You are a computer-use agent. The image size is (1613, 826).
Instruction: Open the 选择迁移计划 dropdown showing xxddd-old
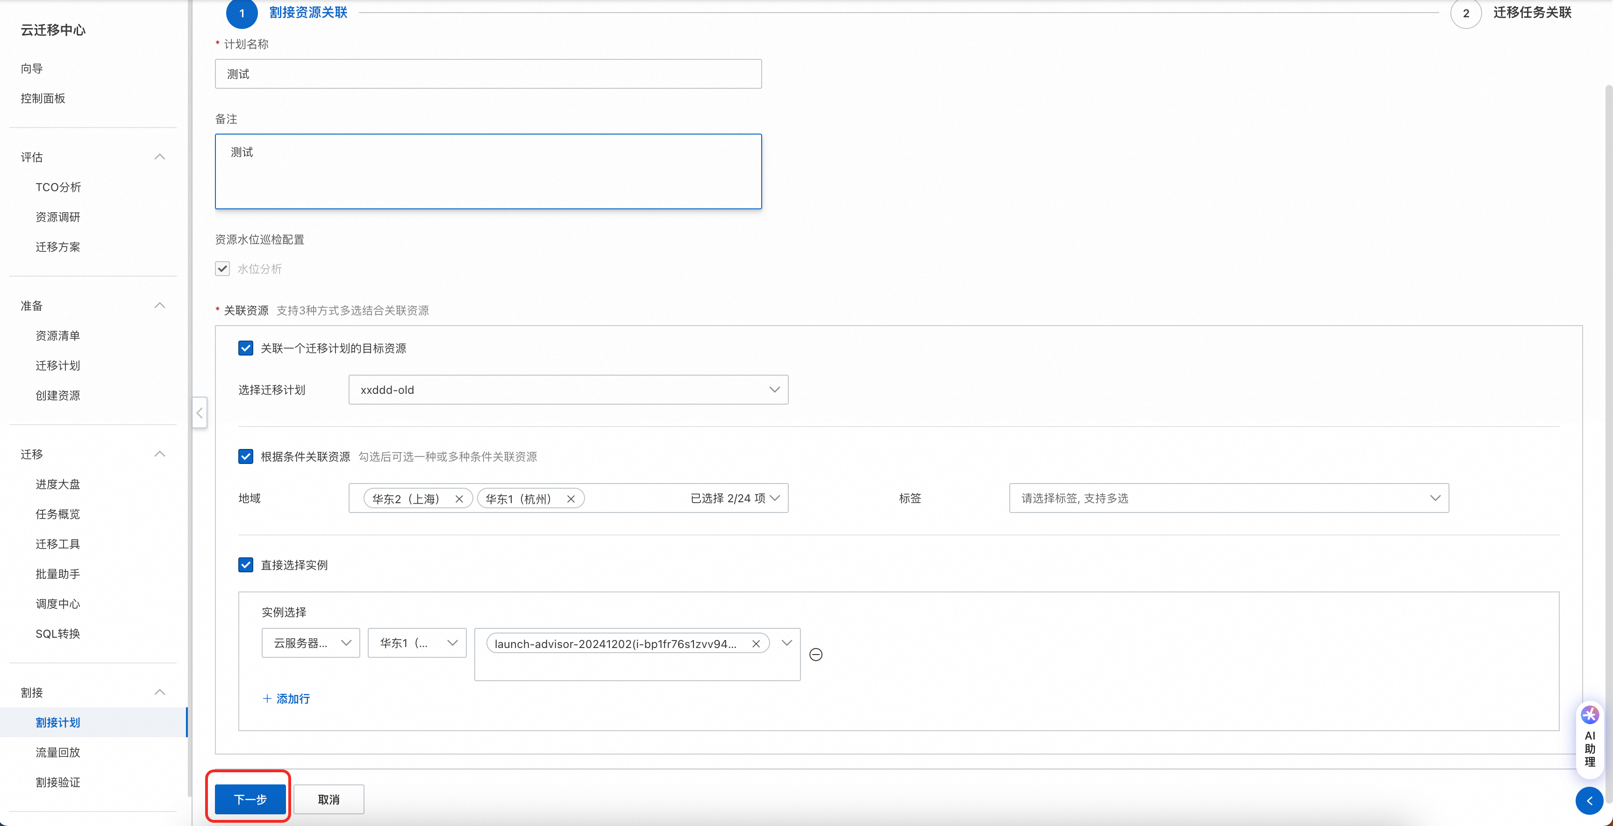click(x=568, y=390)
